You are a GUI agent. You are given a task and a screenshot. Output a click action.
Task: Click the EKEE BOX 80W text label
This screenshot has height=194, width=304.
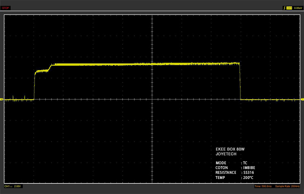[x=230, y=149]
